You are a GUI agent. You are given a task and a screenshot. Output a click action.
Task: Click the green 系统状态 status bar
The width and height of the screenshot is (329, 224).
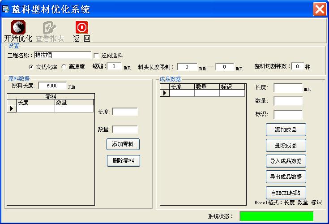[276, 216]
